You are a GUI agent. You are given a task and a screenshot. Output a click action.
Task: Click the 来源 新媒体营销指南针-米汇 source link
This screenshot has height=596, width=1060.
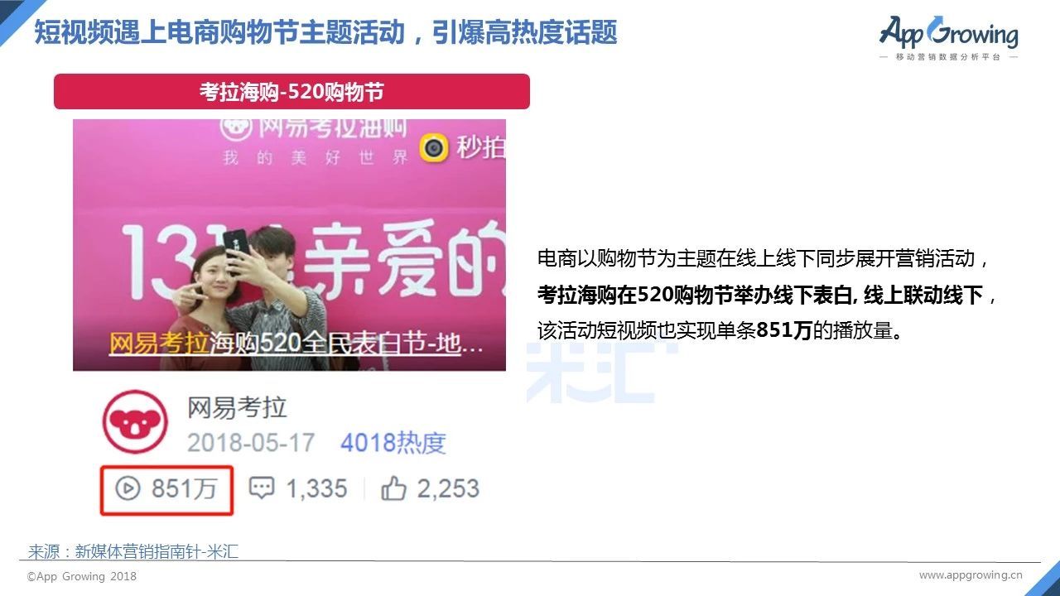(133, 551)
